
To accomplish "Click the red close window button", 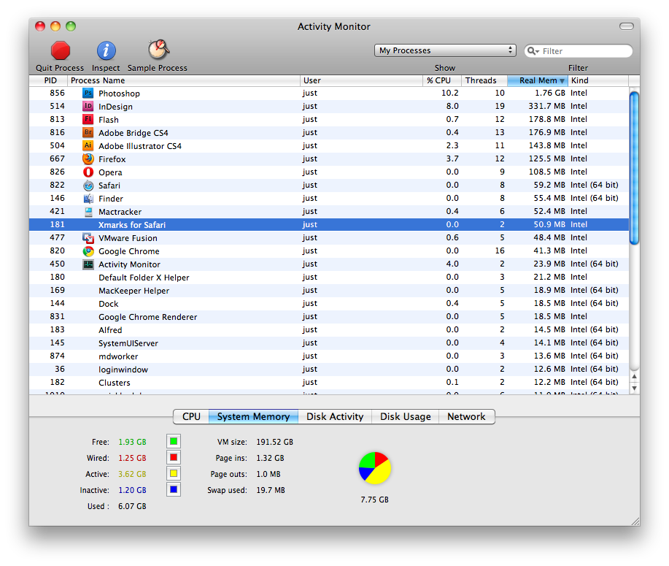I will (40, 26).
